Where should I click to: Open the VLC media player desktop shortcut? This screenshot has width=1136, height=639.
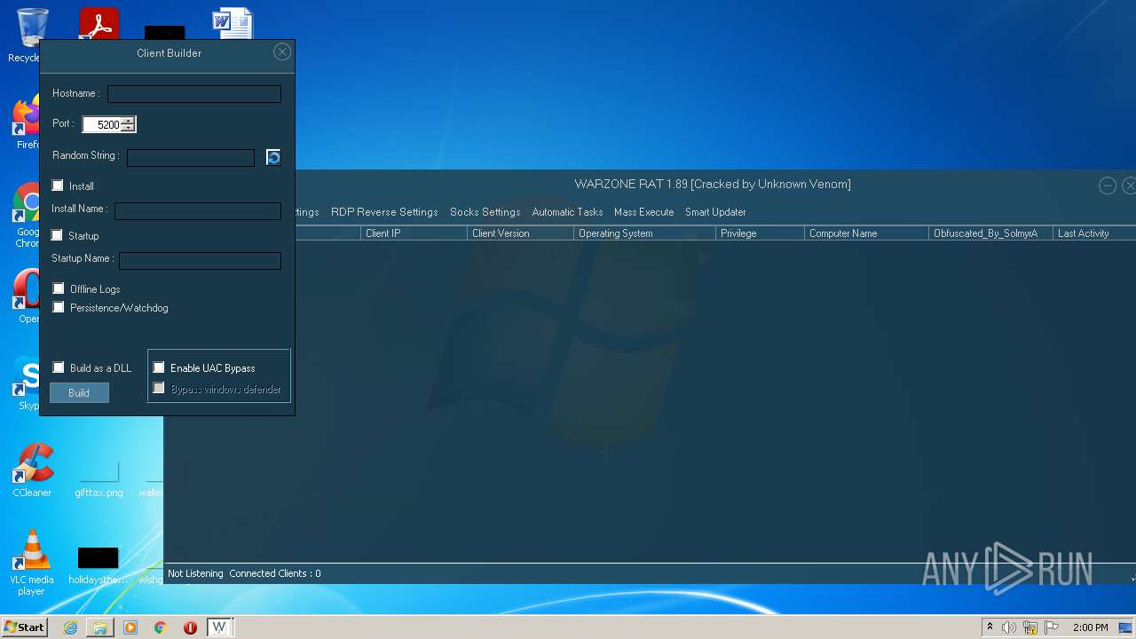[32, 563]
